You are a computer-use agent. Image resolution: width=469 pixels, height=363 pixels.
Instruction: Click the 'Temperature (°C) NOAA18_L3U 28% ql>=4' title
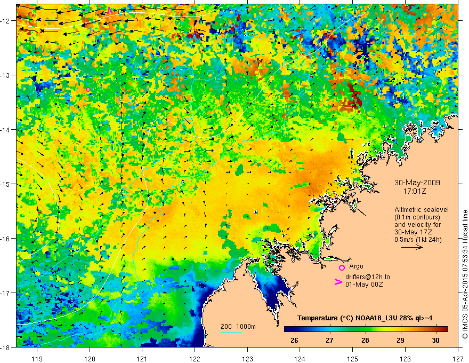pyautogui.click(x=365, y=318)
